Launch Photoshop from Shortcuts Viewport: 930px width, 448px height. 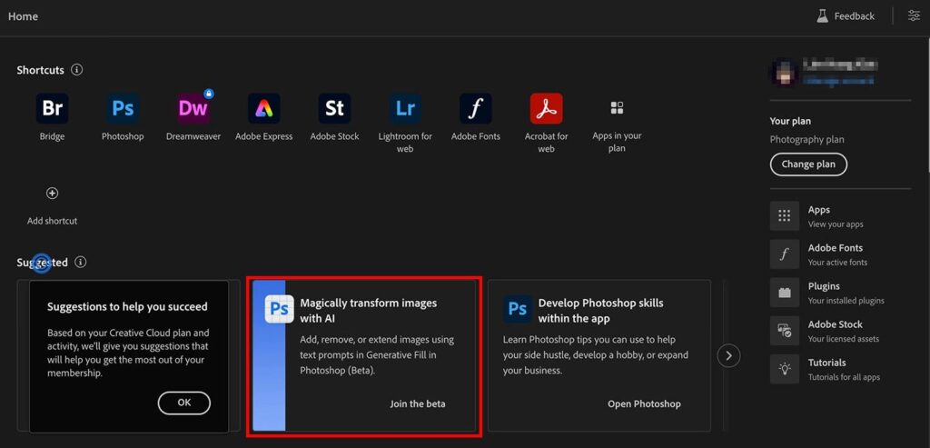pos(123,109)
